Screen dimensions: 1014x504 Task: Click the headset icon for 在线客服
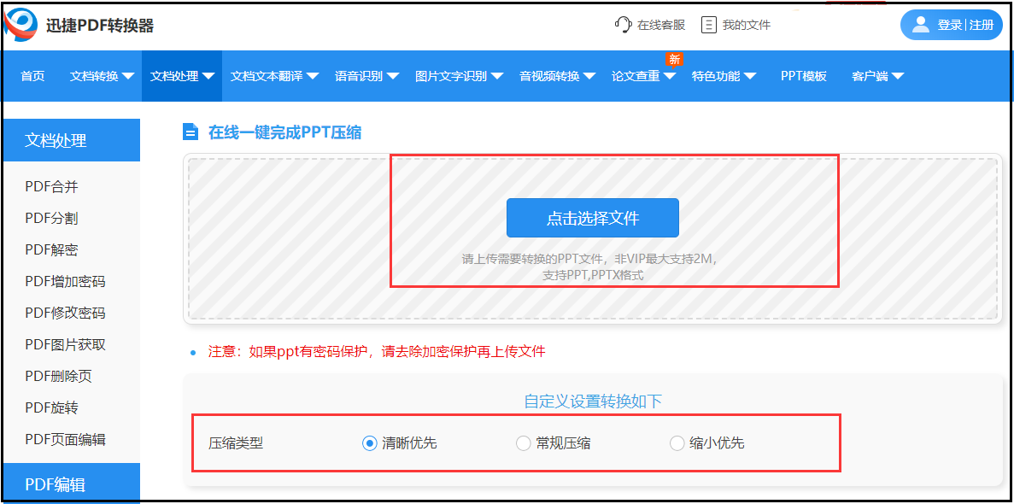coord(623,25)
